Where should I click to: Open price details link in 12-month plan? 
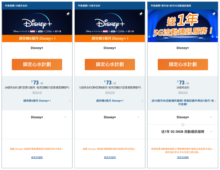(x=110, y=92)
